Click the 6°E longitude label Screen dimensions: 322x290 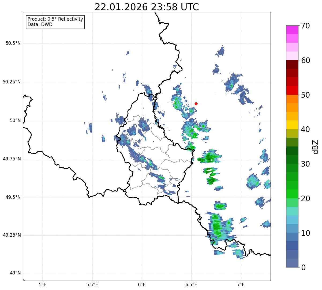[x=142, y=285]
